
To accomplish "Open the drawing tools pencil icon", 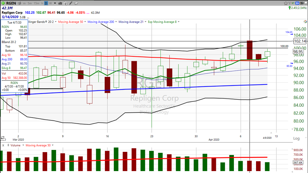I will tap(71, 3).
